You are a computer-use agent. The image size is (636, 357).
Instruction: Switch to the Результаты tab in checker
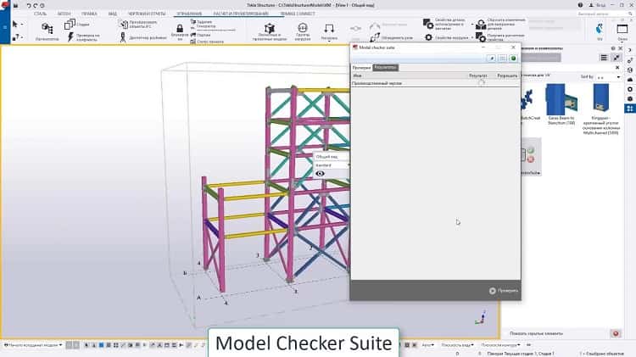pos(385,67)
